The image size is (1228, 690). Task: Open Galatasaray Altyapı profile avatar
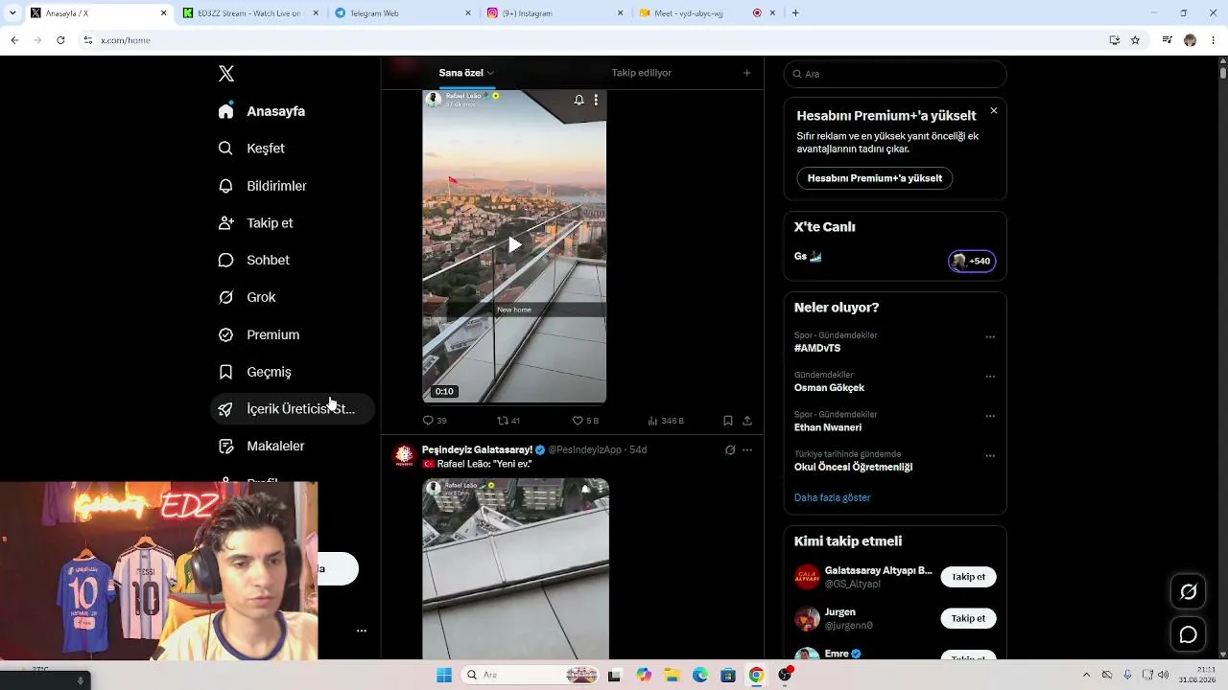807,577
